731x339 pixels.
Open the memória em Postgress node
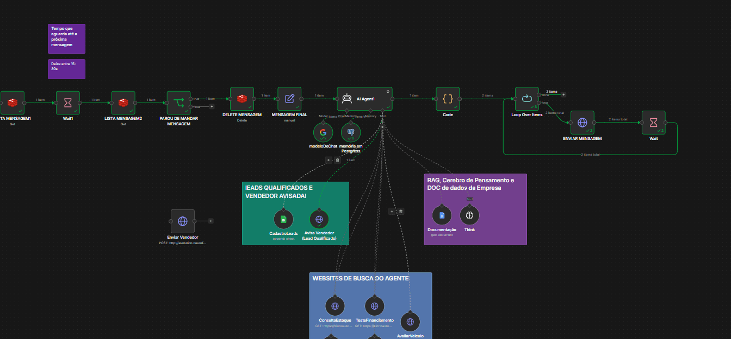click(x=351, y=132)
